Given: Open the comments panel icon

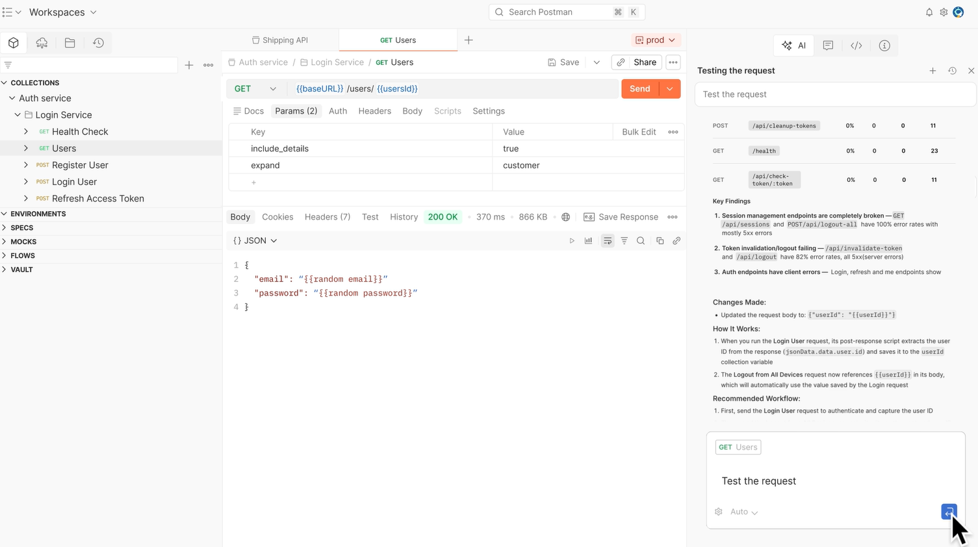Looking at the screenshot, I should [828, 45].
